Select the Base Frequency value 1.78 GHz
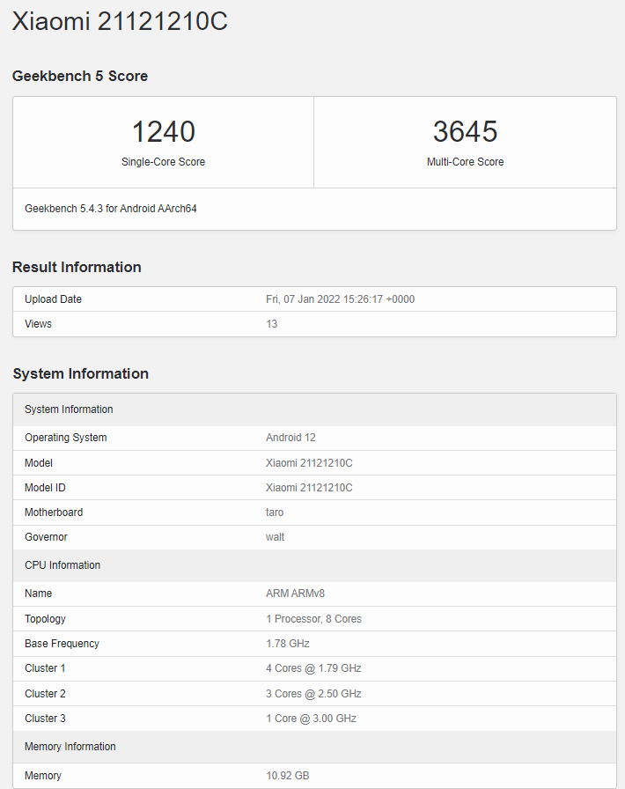Image resolution: width=625 pixels, height=789 pixels. click(287, 644)
